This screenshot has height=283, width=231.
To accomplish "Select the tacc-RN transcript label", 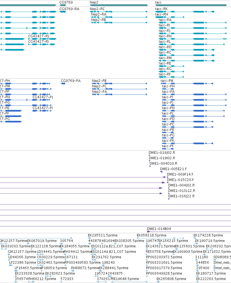I will pyautogui.click(x=165, y=36).
